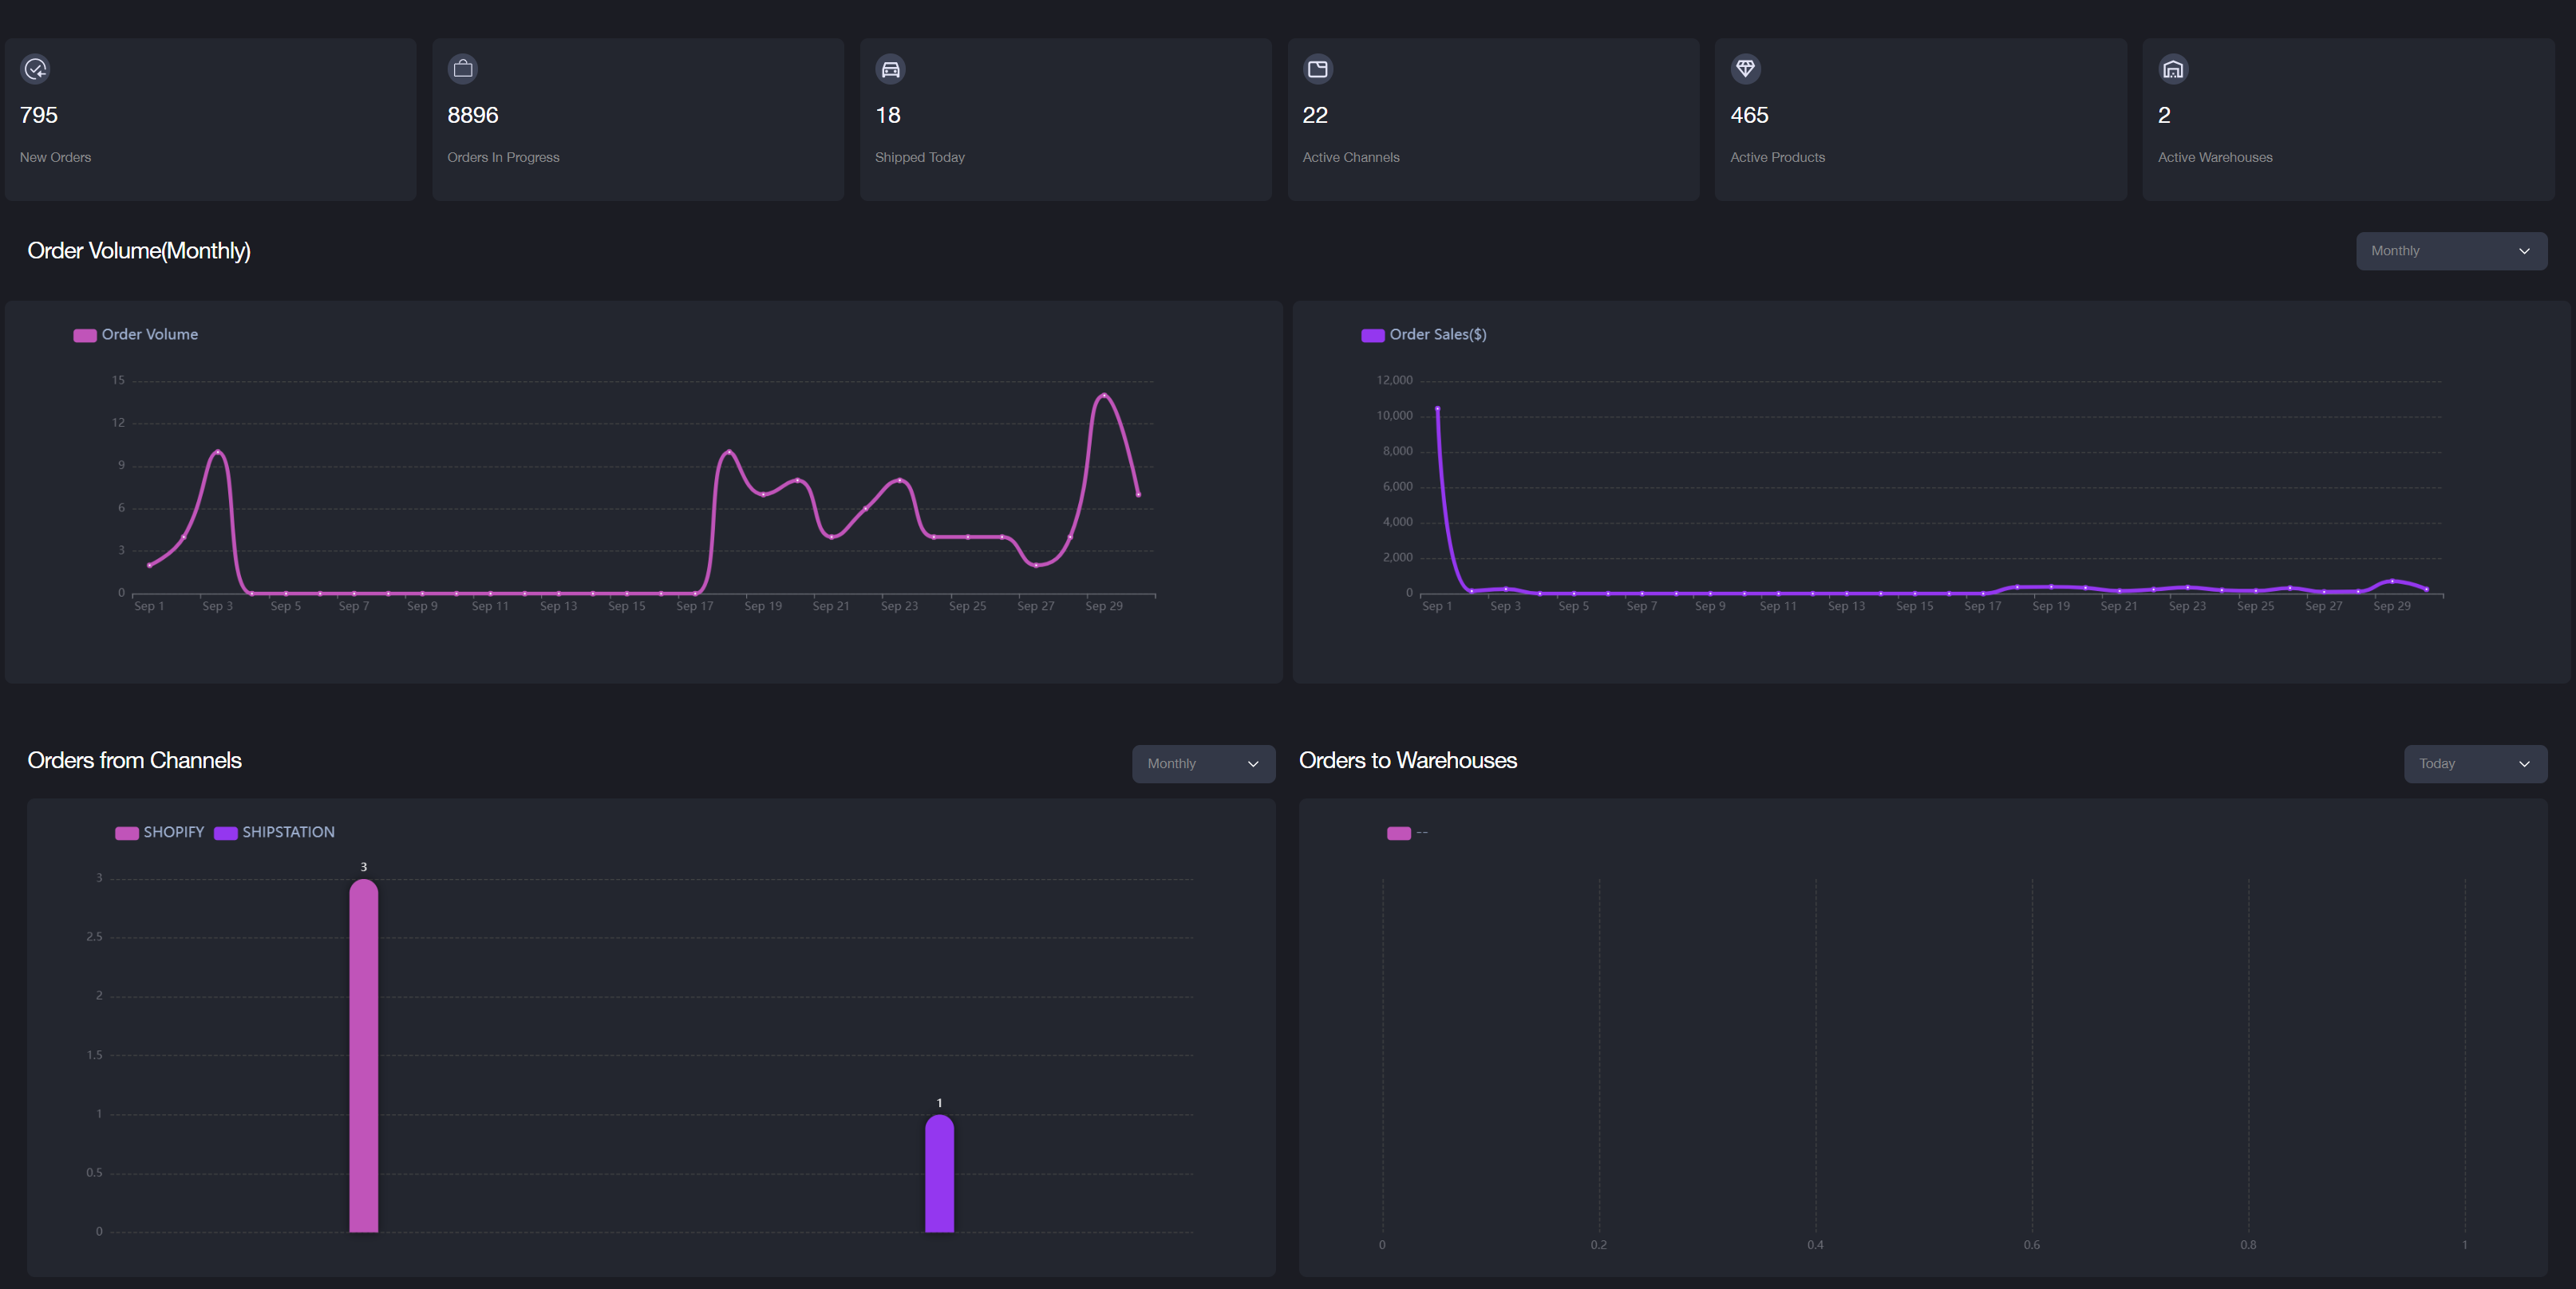Click the pink Order Volume legend swatch
Viewport: 2576px width, 1289px height.
tap(84, 335)
